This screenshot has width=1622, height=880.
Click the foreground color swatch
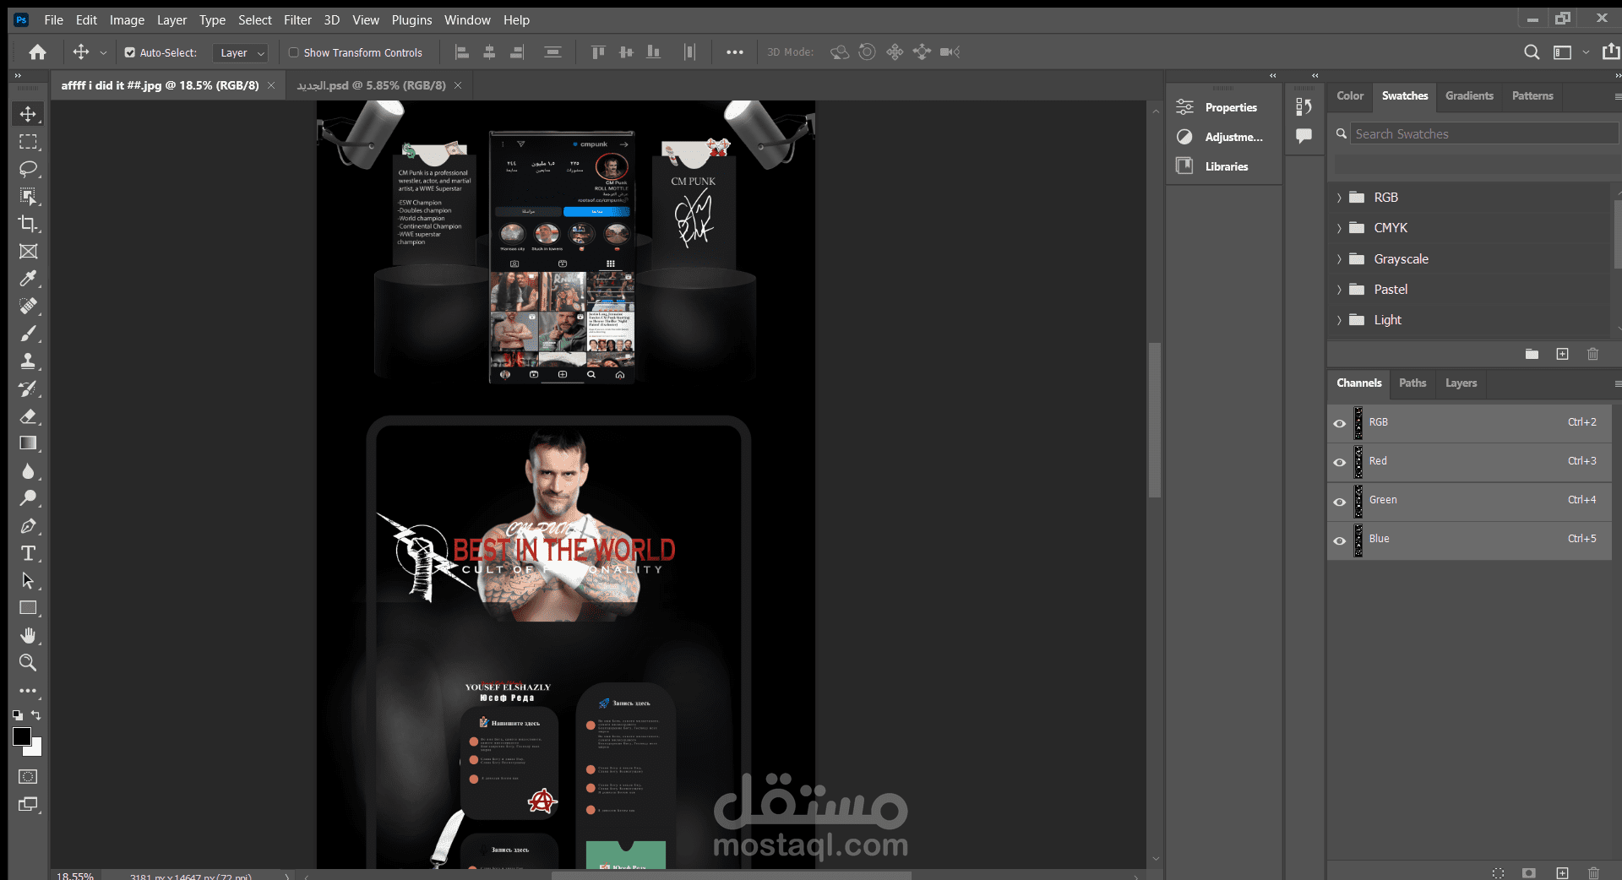[22, 736]
